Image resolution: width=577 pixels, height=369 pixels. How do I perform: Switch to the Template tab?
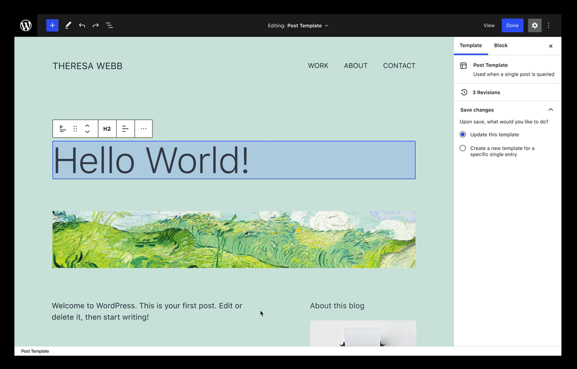click(x=471, y=46)
